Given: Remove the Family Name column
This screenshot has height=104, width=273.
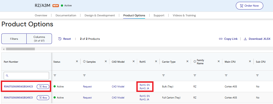Looking at the screenshot, I should point(219,61).
